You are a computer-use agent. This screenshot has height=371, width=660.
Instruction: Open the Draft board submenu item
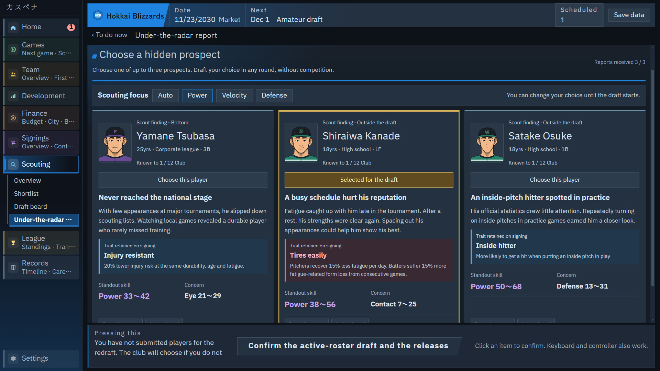30,207
